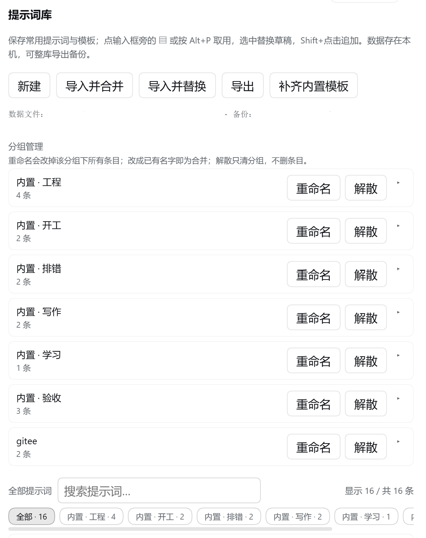Filter by 内置 · 学习 · 1 chip

(366, 517)
